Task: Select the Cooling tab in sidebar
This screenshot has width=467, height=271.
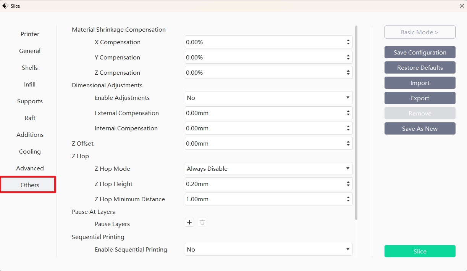Action: (x=30, y=152)
